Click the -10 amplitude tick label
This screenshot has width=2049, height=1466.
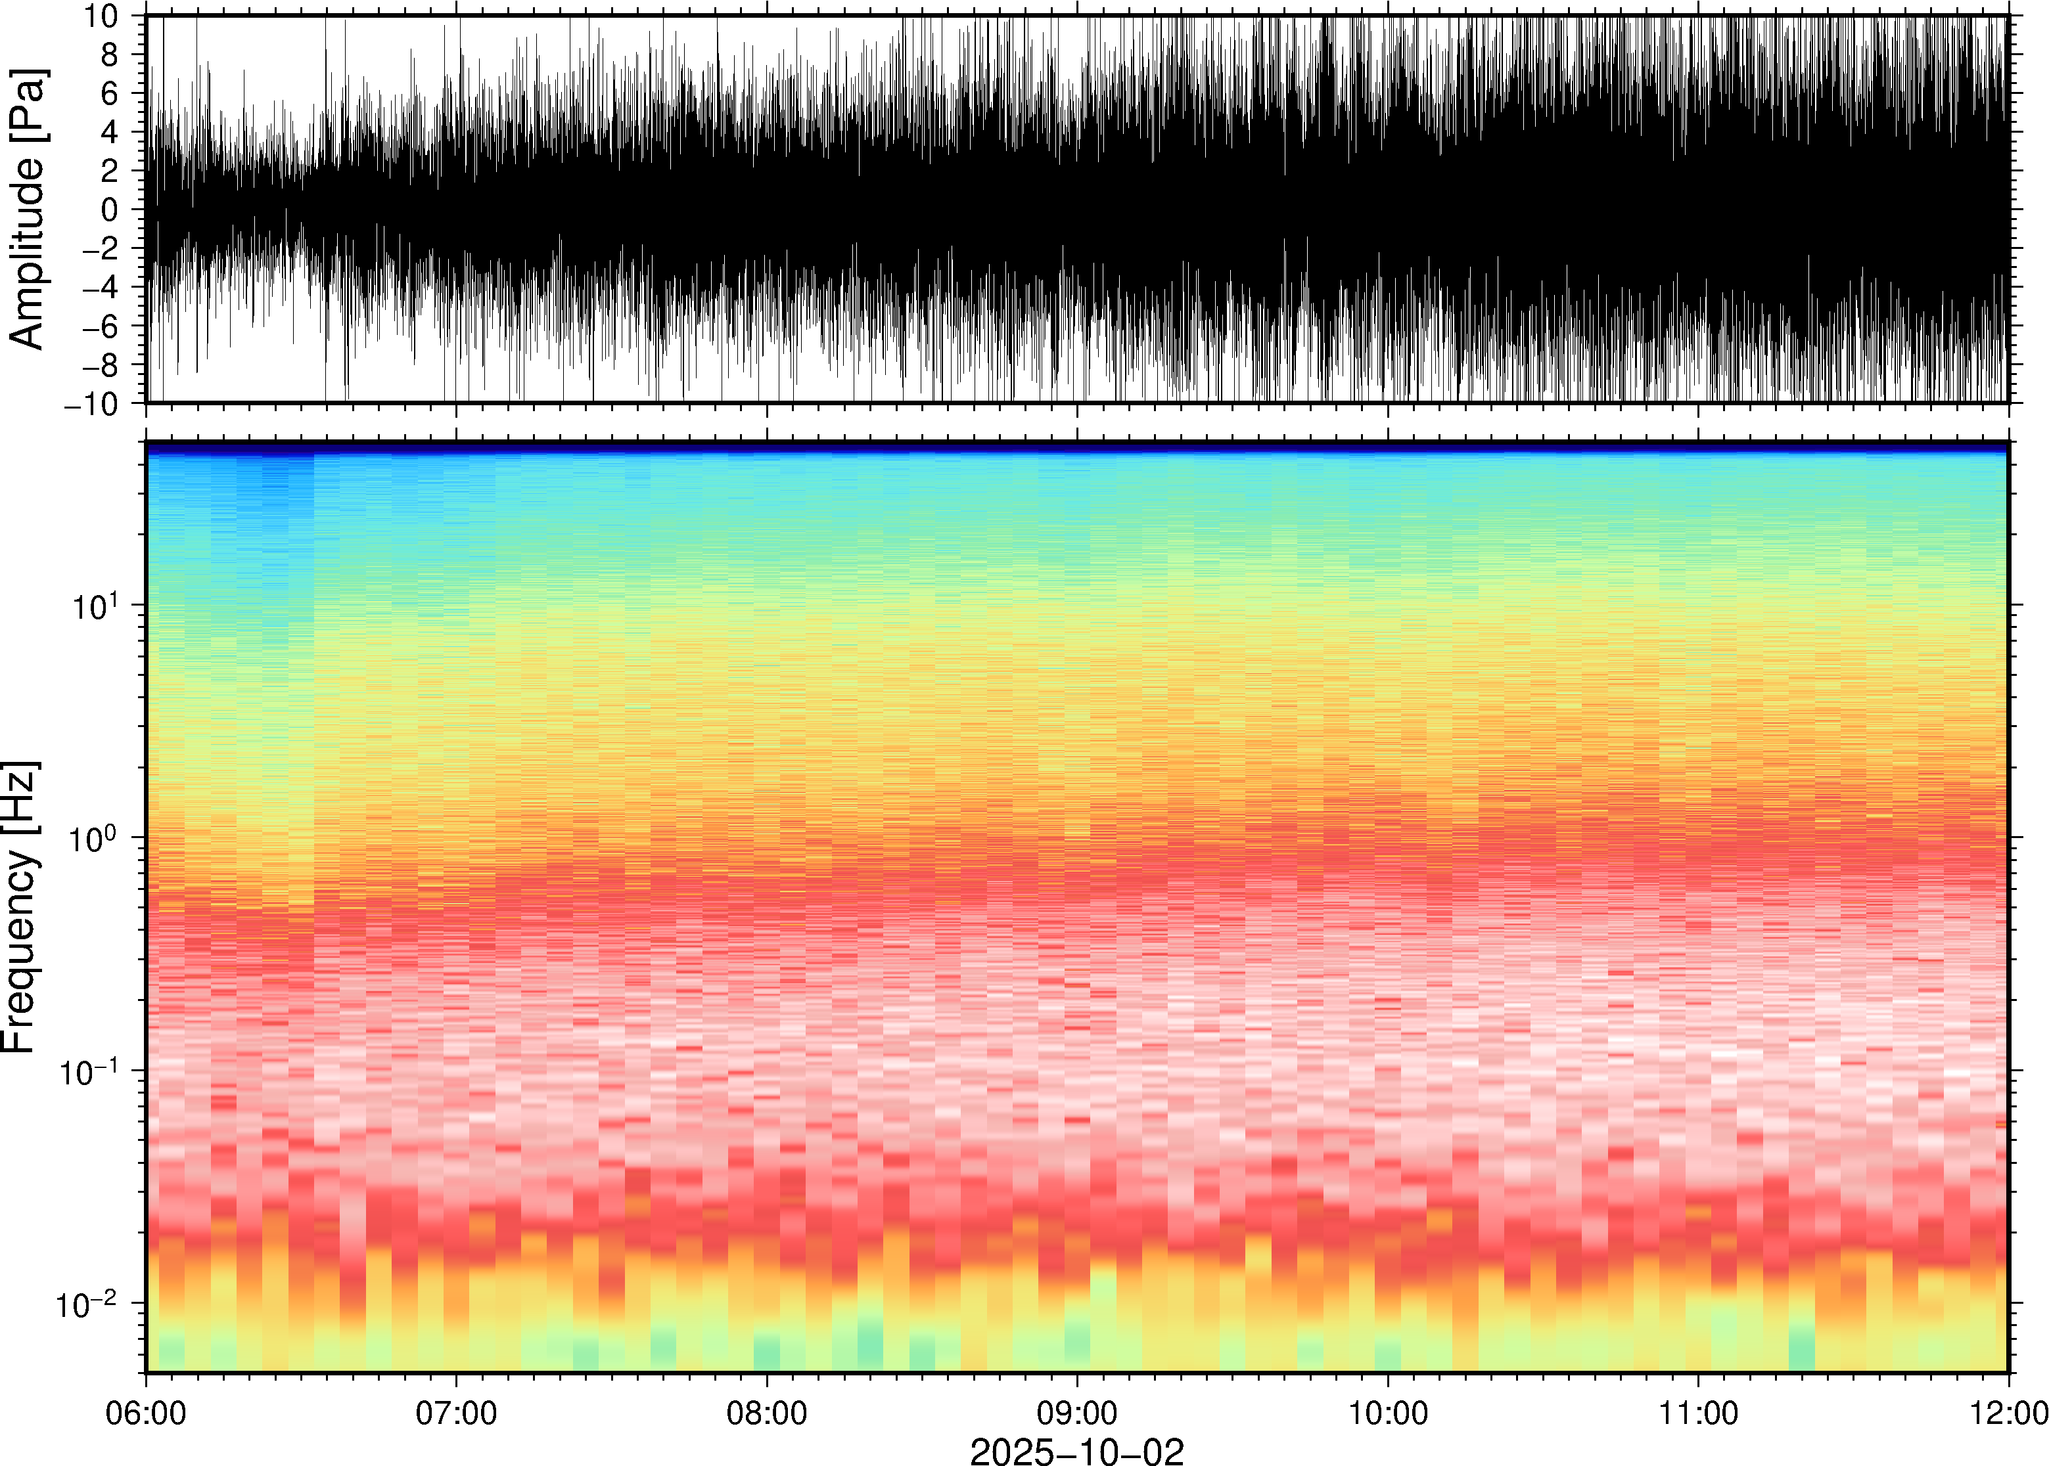92,405
